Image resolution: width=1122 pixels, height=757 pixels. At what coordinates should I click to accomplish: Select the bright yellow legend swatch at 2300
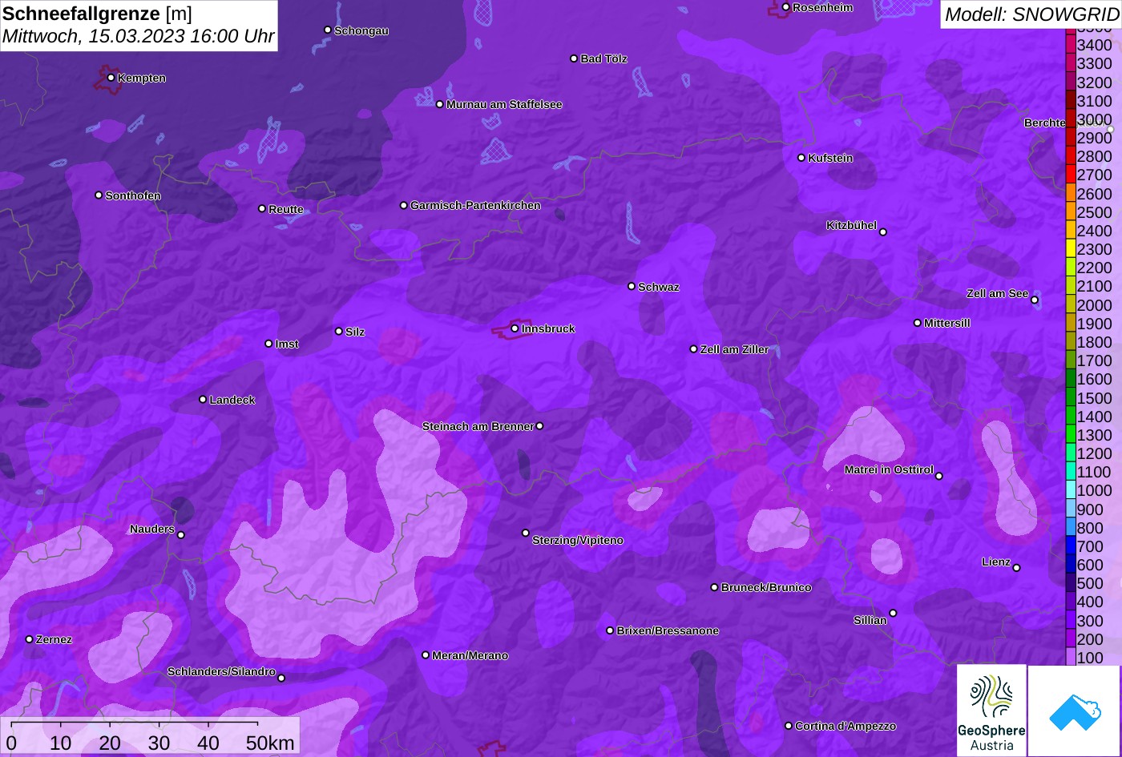(x=1071, y=249)
